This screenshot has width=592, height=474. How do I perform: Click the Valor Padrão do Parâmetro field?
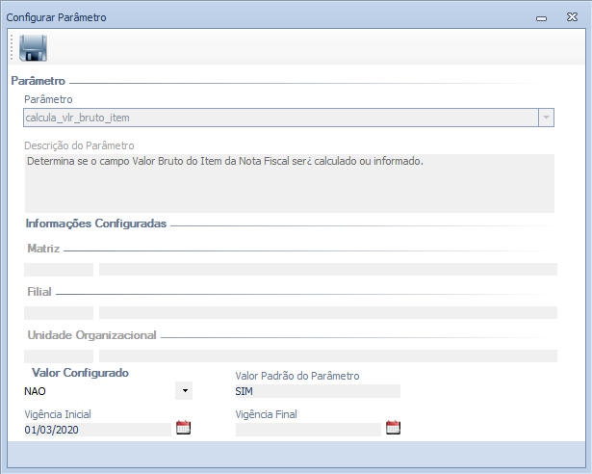(x=317, y=391)
